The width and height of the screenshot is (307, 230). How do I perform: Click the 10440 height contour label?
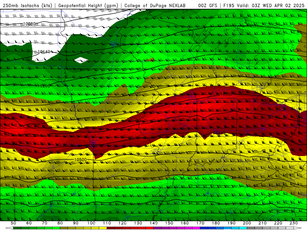[x=219, y=133]
